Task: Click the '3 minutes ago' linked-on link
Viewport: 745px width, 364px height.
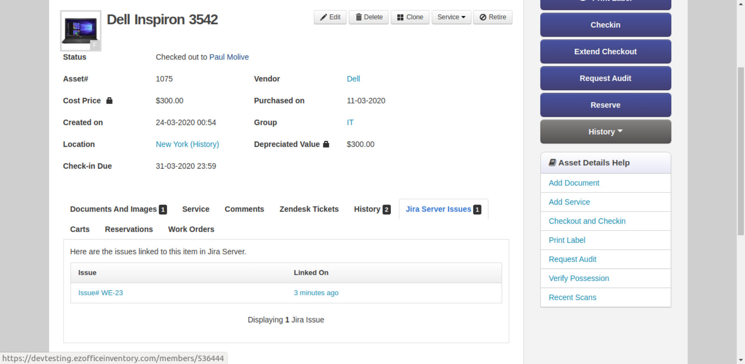Action: pos(316,293)
